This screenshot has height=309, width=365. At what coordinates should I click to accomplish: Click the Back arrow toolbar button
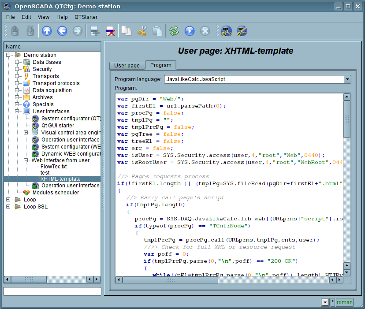click(62, 31)
